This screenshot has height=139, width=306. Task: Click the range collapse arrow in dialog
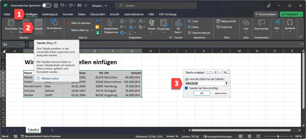tap(227, 83)
